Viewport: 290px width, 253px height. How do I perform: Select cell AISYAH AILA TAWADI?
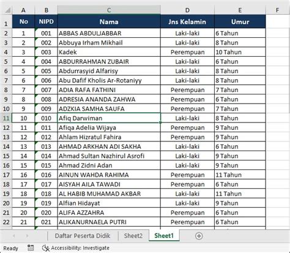[x=109, y=184]
